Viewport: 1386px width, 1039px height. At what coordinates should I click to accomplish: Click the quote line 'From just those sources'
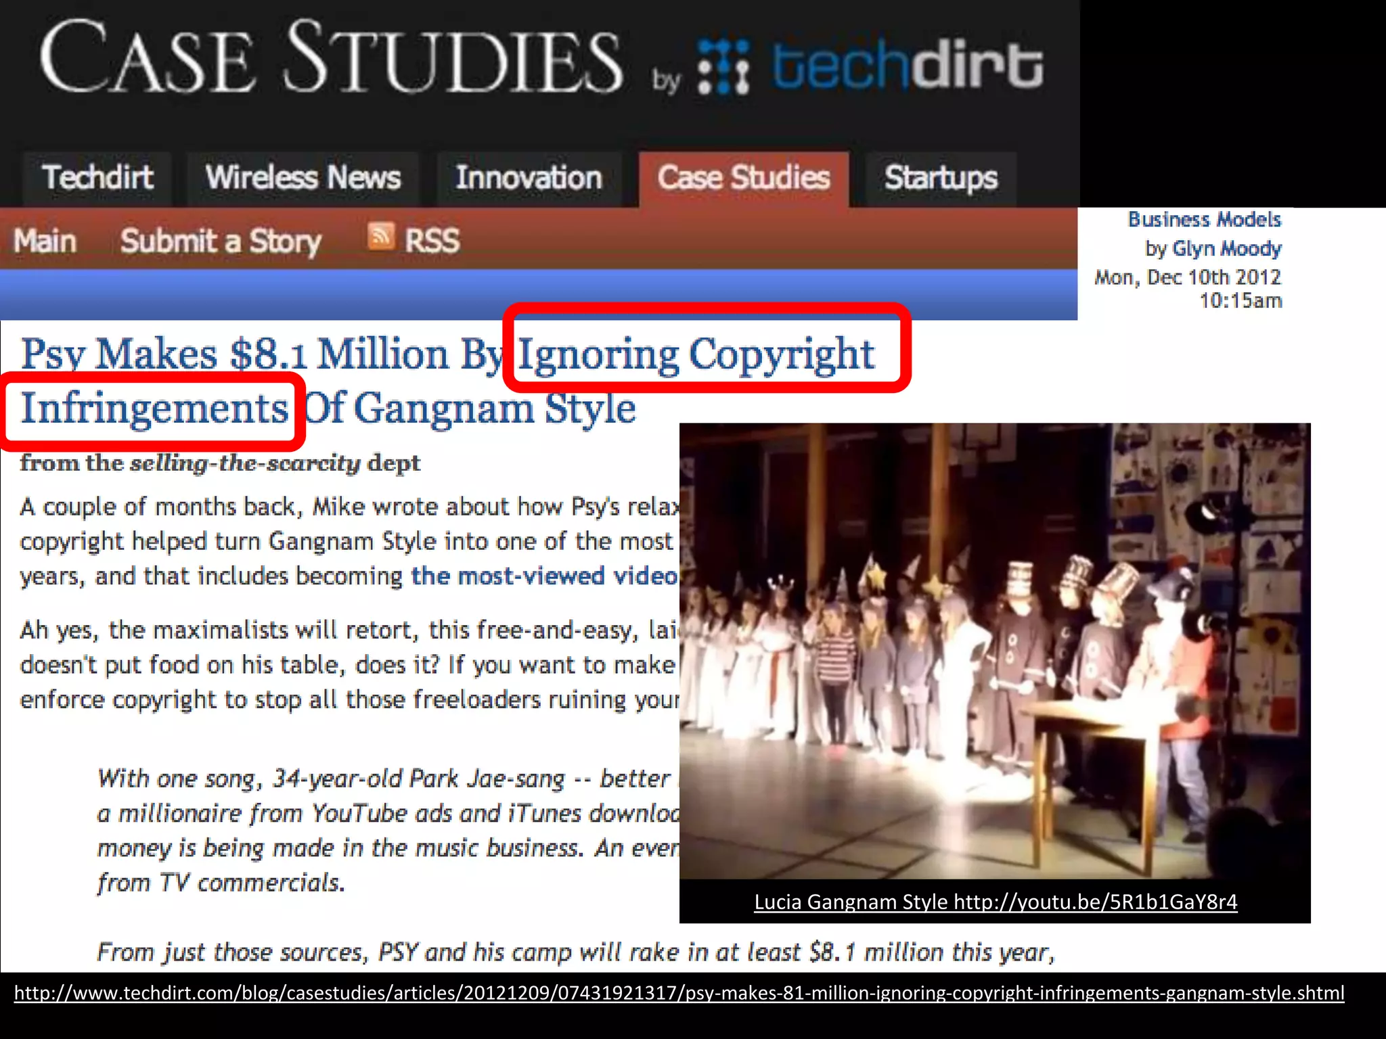[576, 952]
